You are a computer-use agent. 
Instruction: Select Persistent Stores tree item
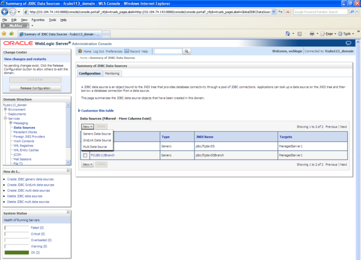click(x=25, y=132)
